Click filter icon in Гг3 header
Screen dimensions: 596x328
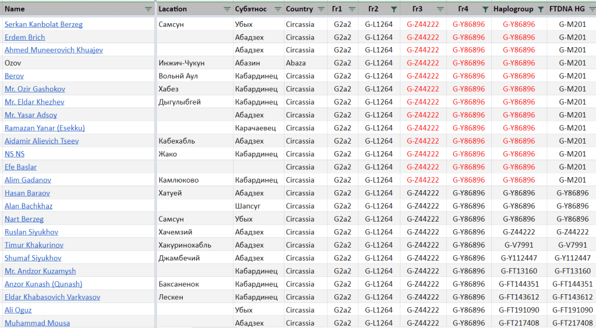click(x=439, y=9)
